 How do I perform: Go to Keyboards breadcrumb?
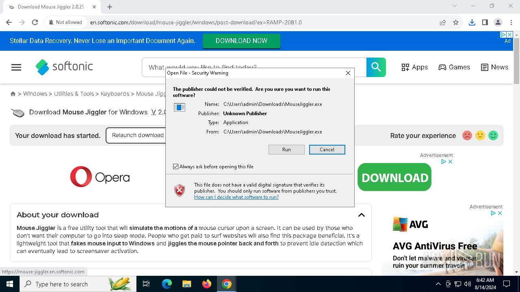click(x=115, y=94)
